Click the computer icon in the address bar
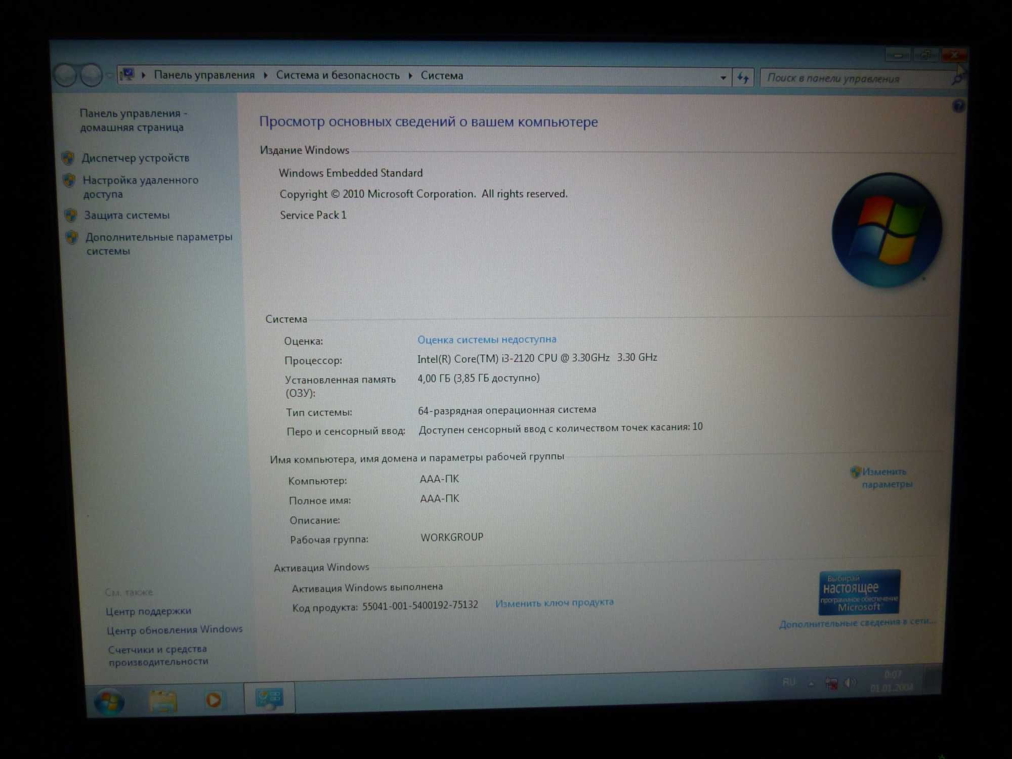 pos(128,75)
